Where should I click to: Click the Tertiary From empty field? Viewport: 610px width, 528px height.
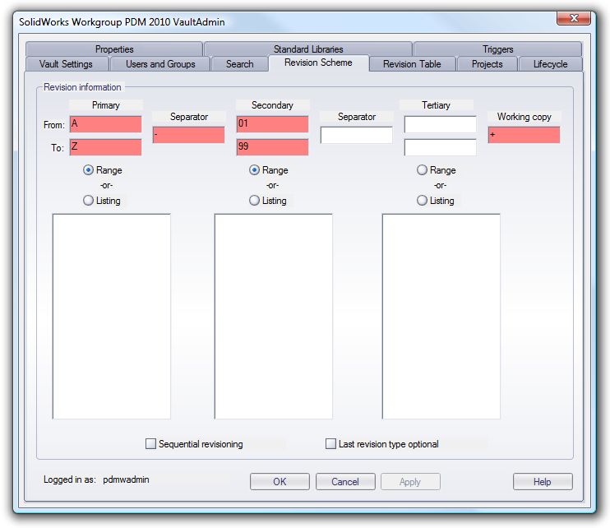pyautogui.click(x=441, y=124)
